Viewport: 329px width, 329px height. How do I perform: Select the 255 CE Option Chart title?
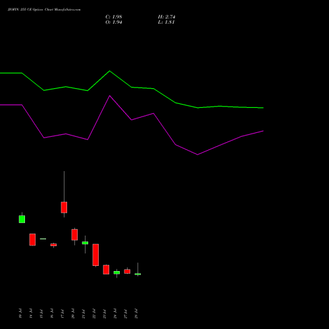[x=44, y=10]
